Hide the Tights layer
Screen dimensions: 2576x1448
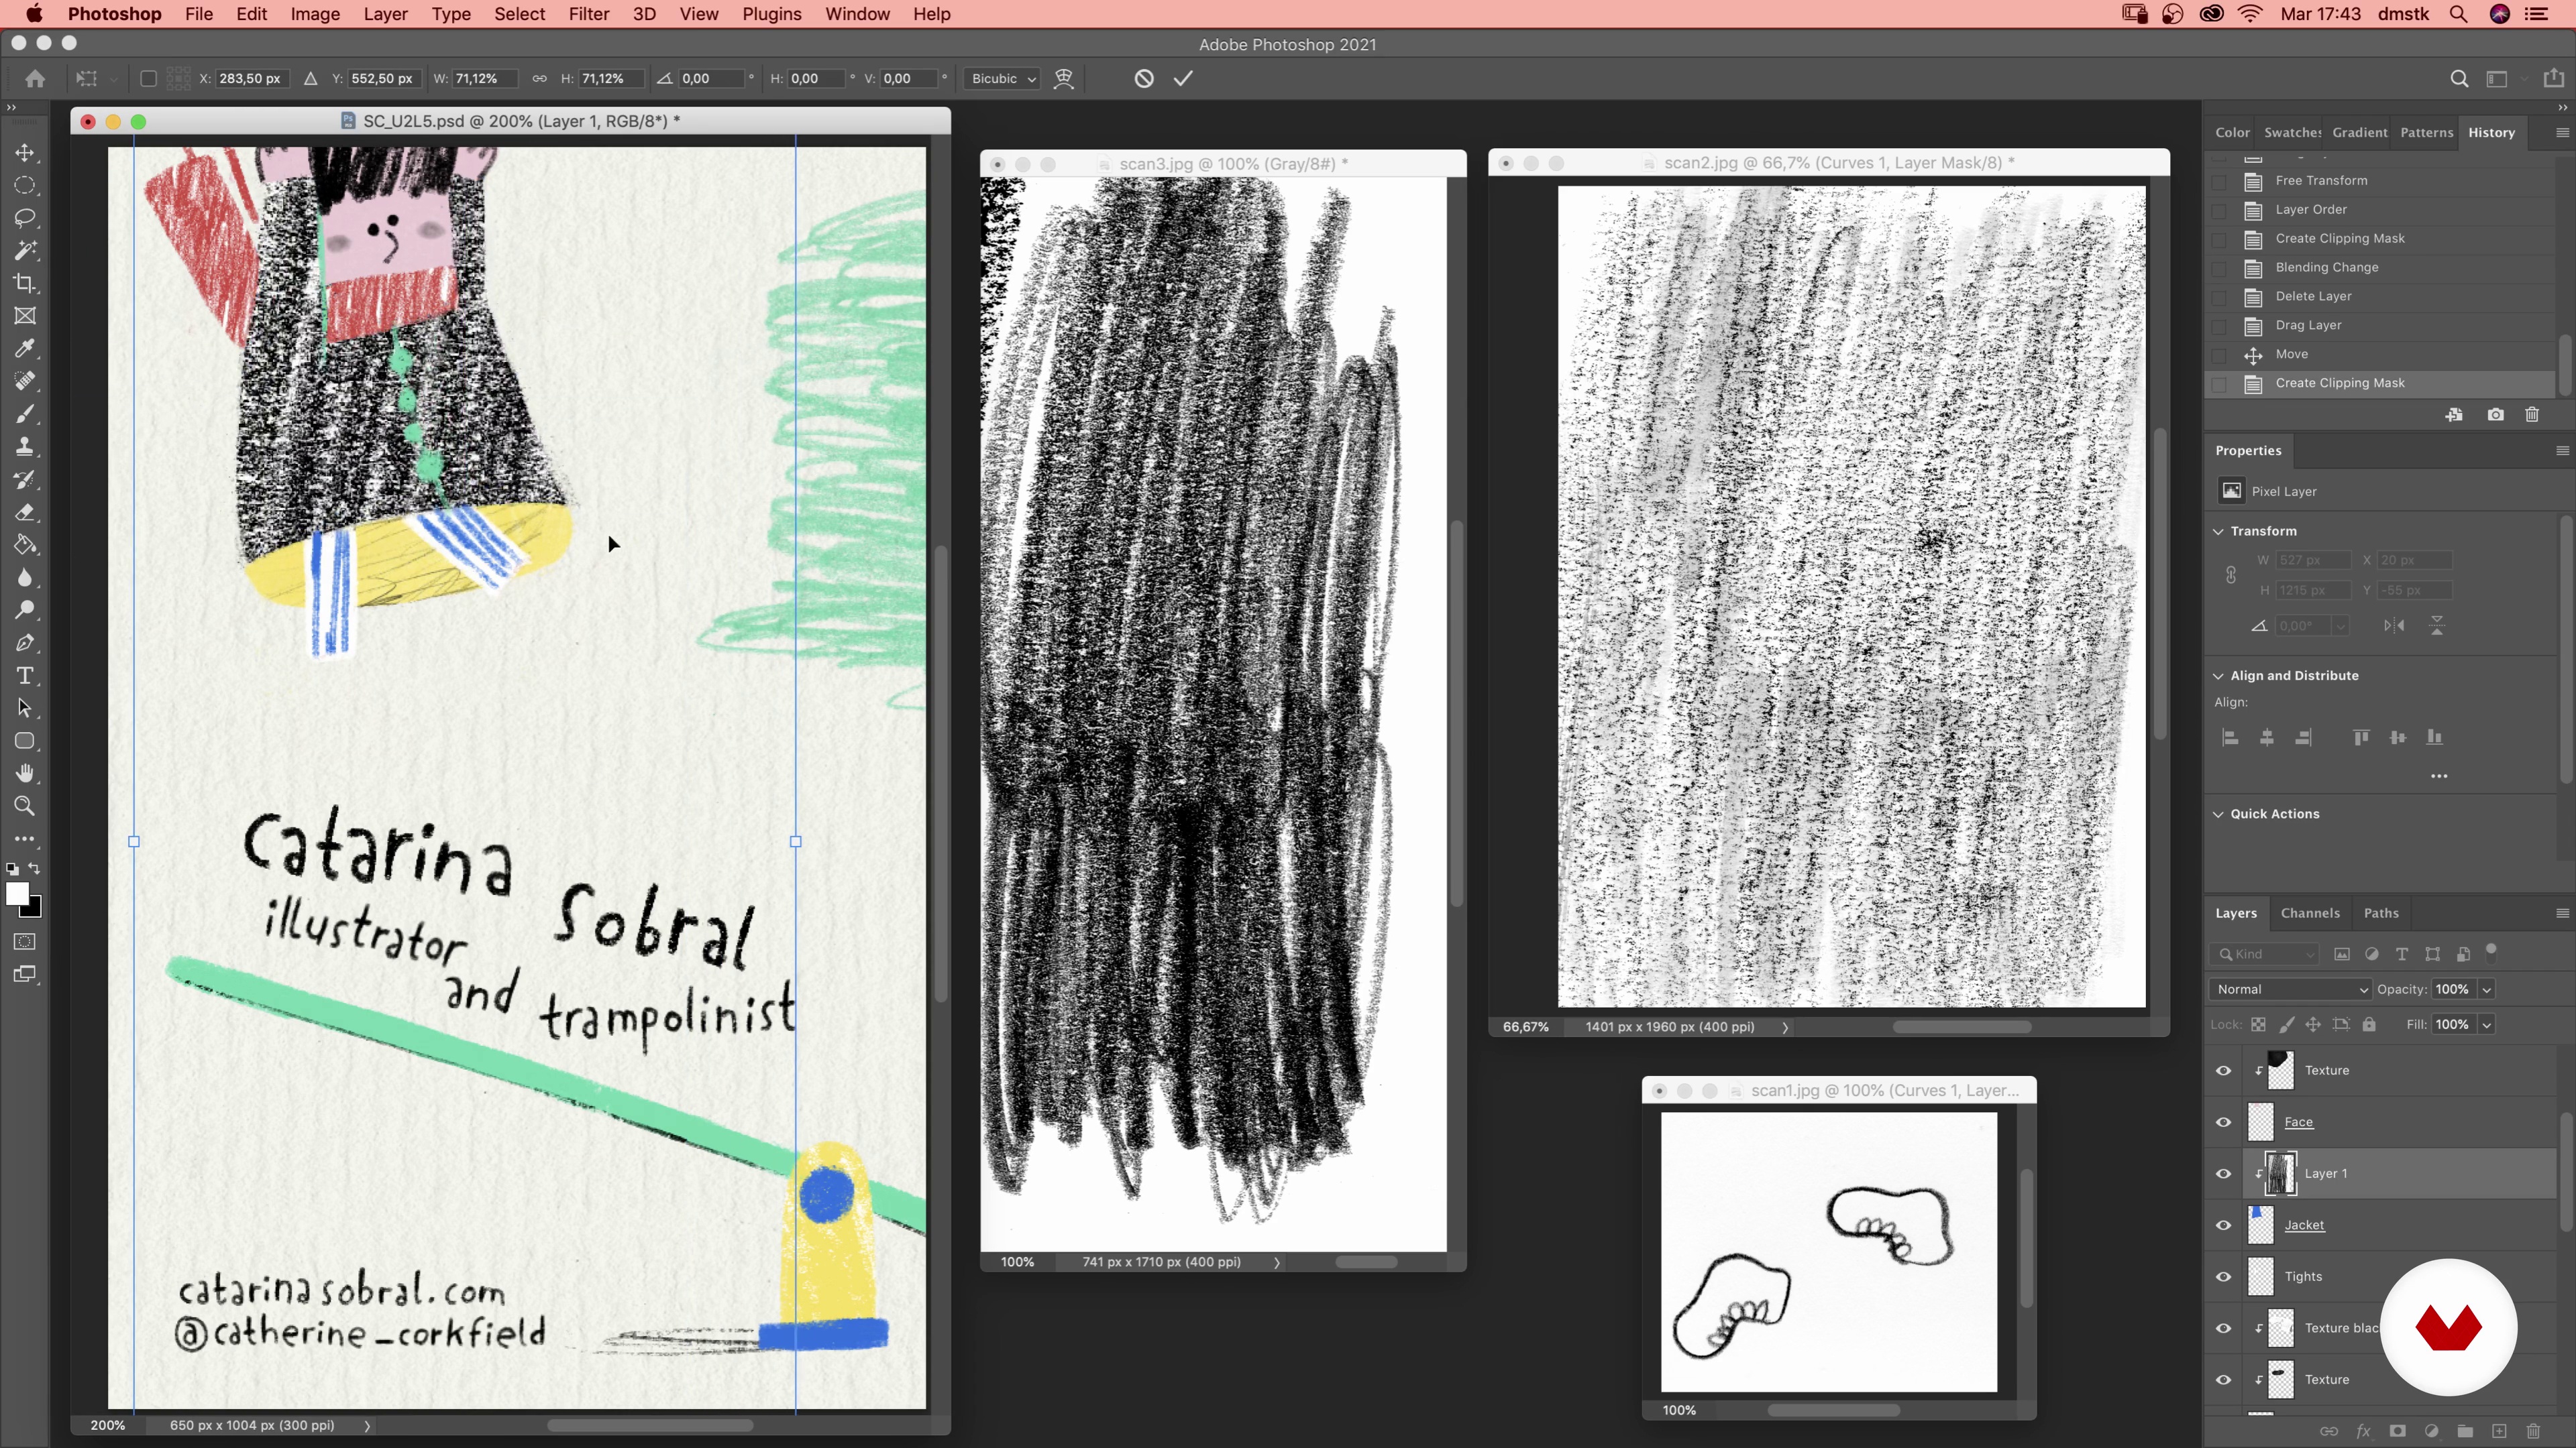(2223, 1277)
